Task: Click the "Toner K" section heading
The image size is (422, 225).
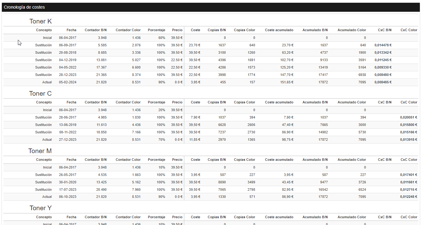Action: (40, 21)
